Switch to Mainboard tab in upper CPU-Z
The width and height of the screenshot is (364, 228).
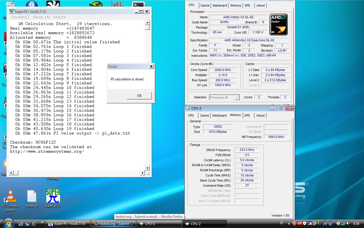coord(220,5)
